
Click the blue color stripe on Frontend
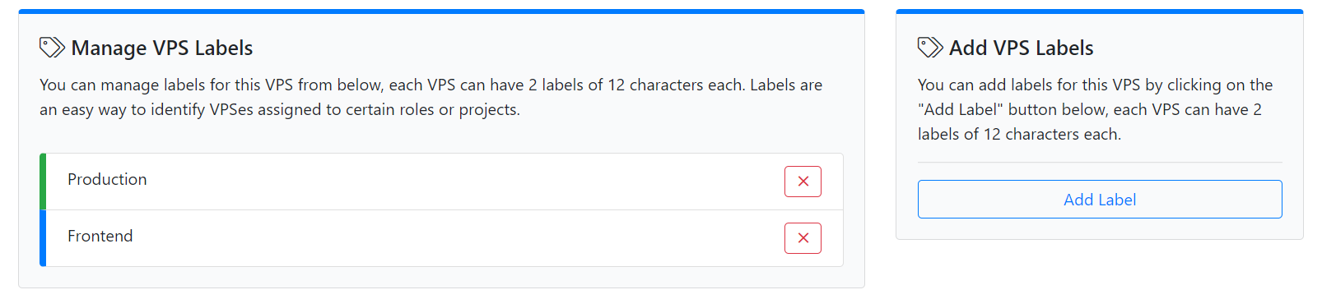43,238
